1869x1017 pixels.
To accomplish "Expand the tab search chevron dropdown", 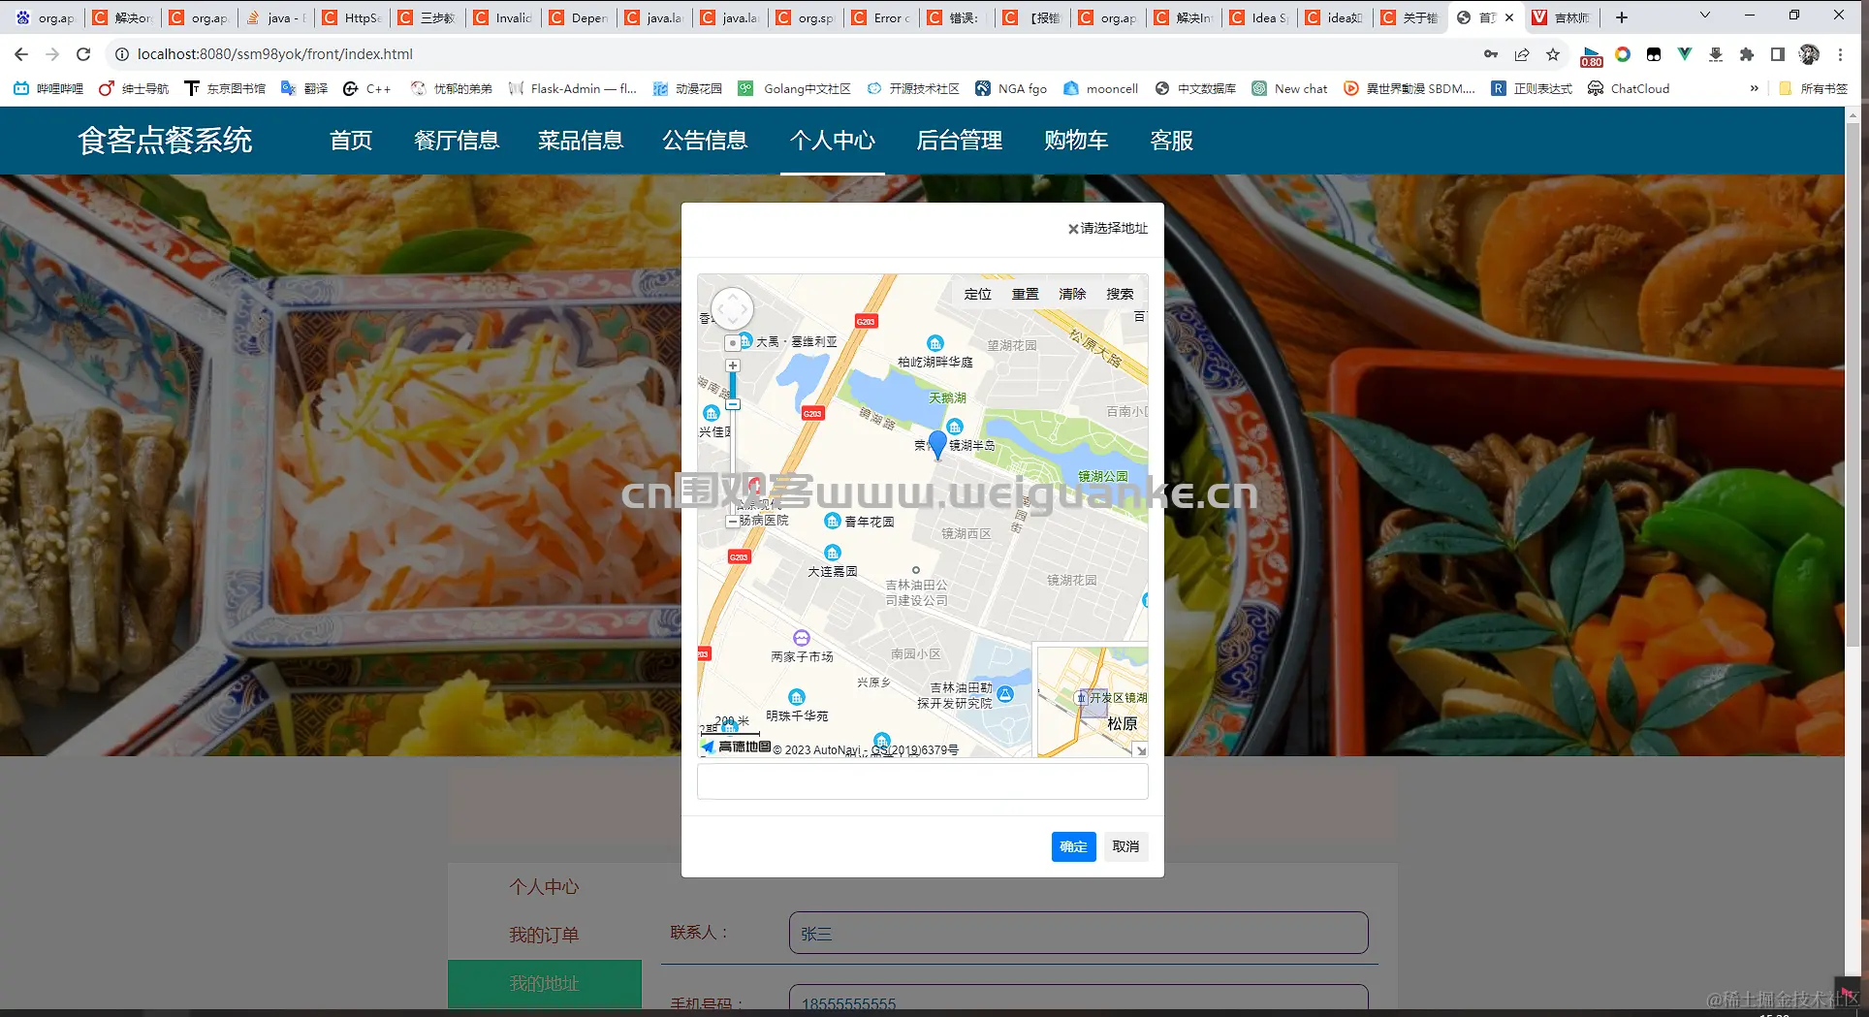I will [x=1705, y=16].
